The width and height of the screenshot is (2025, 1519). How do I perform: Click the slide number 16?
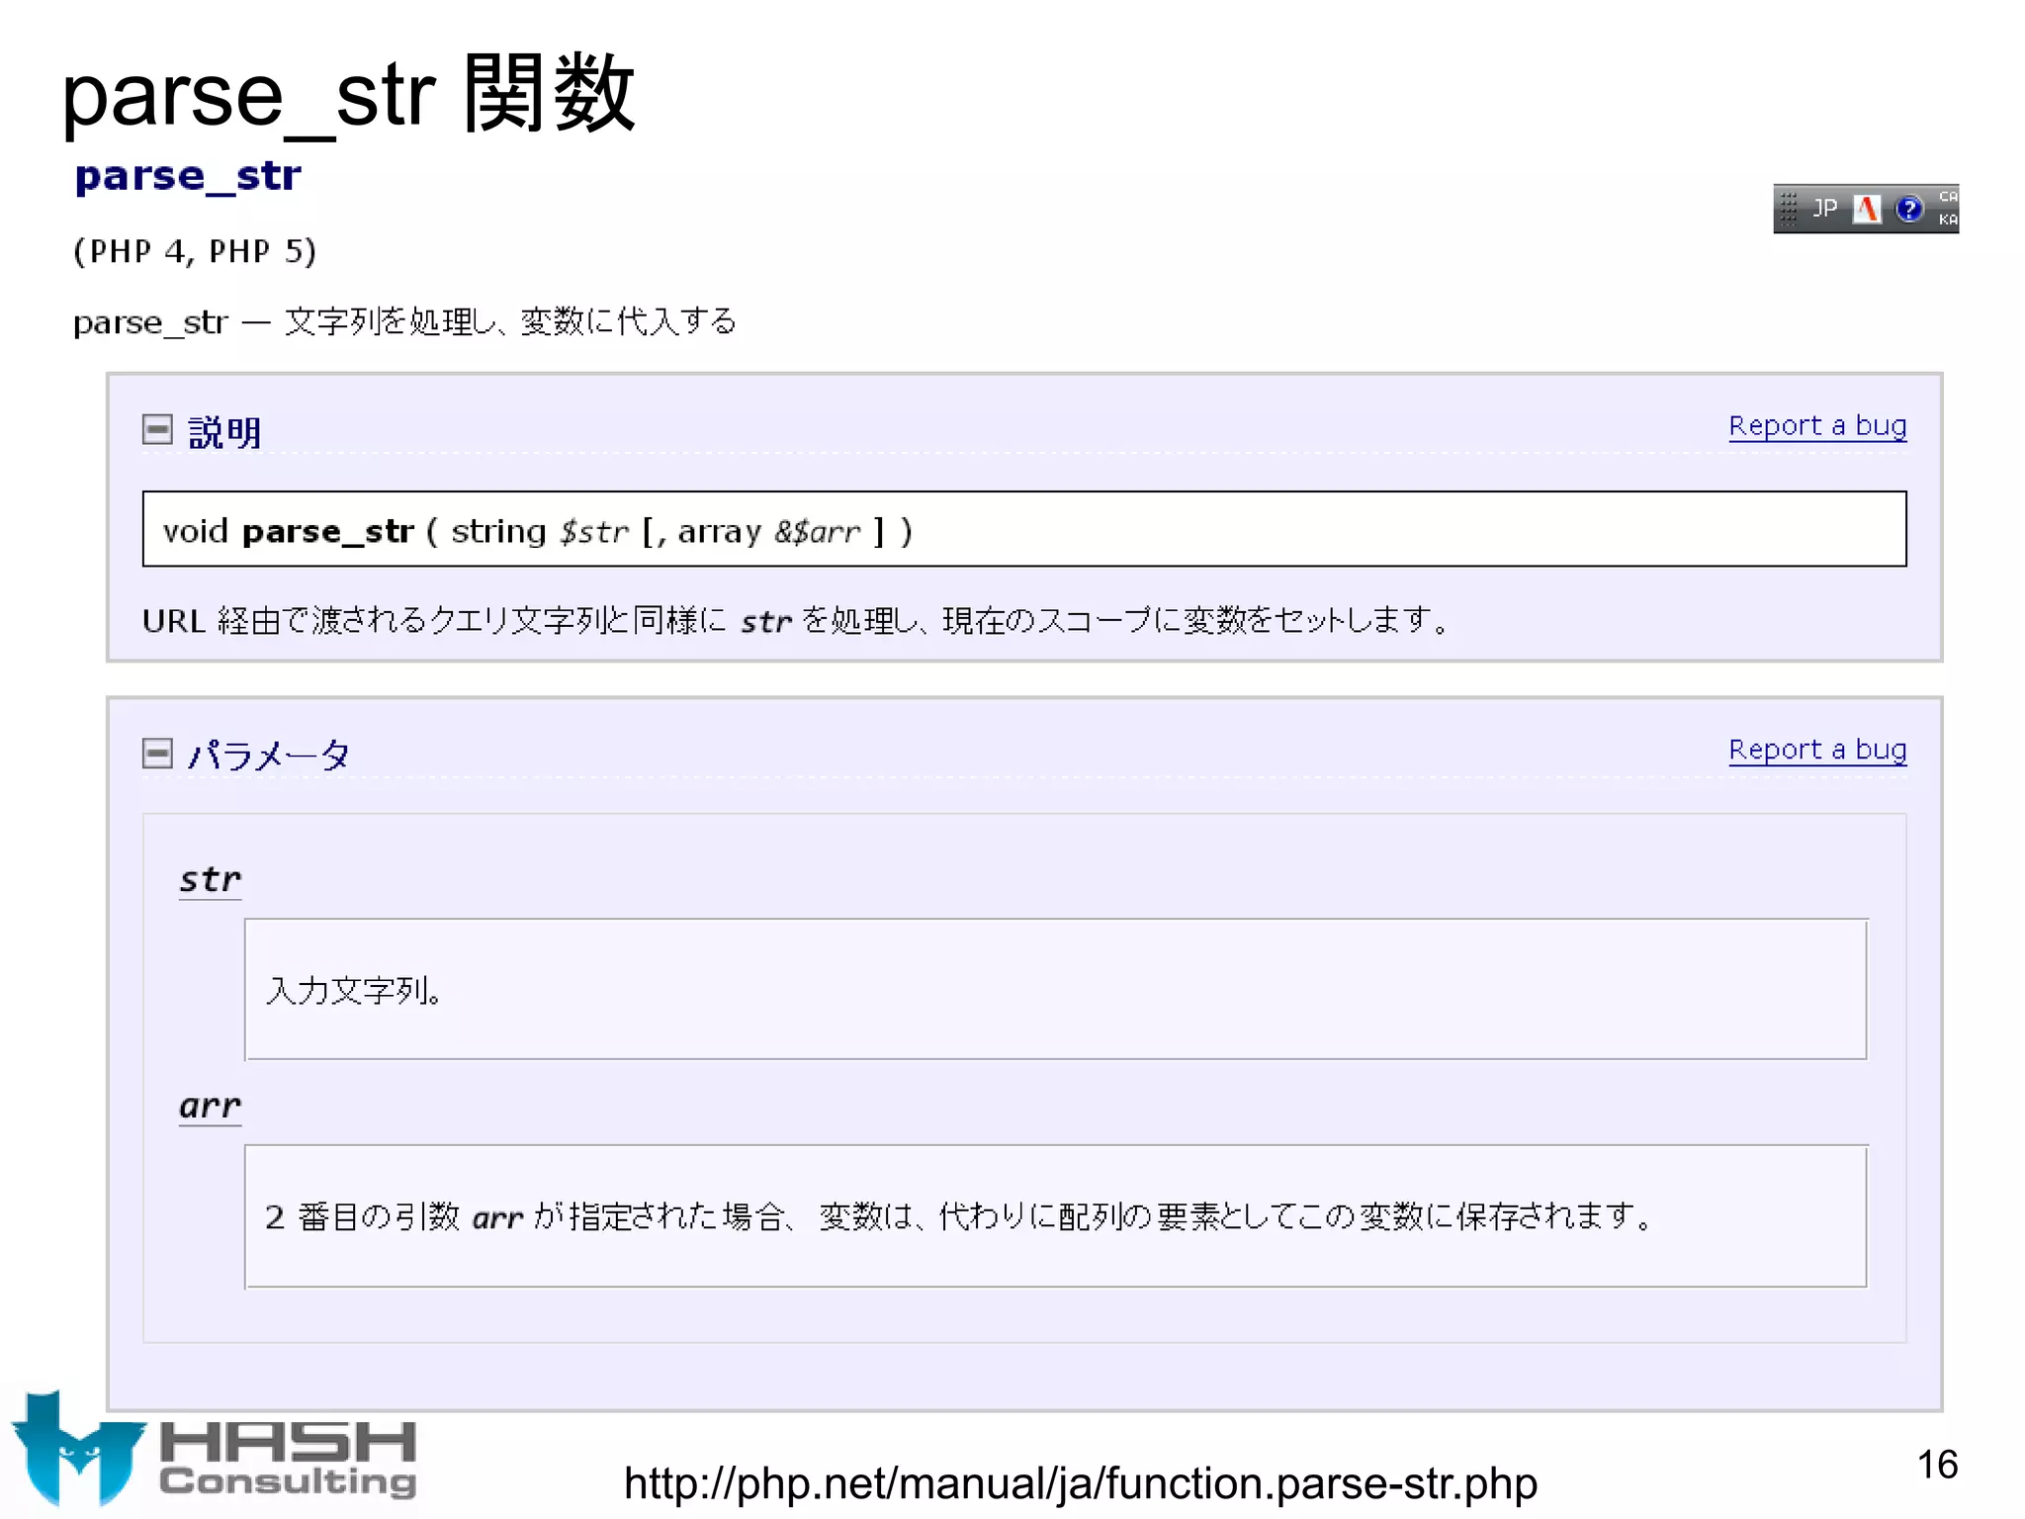click(x=1937, y=1465)
